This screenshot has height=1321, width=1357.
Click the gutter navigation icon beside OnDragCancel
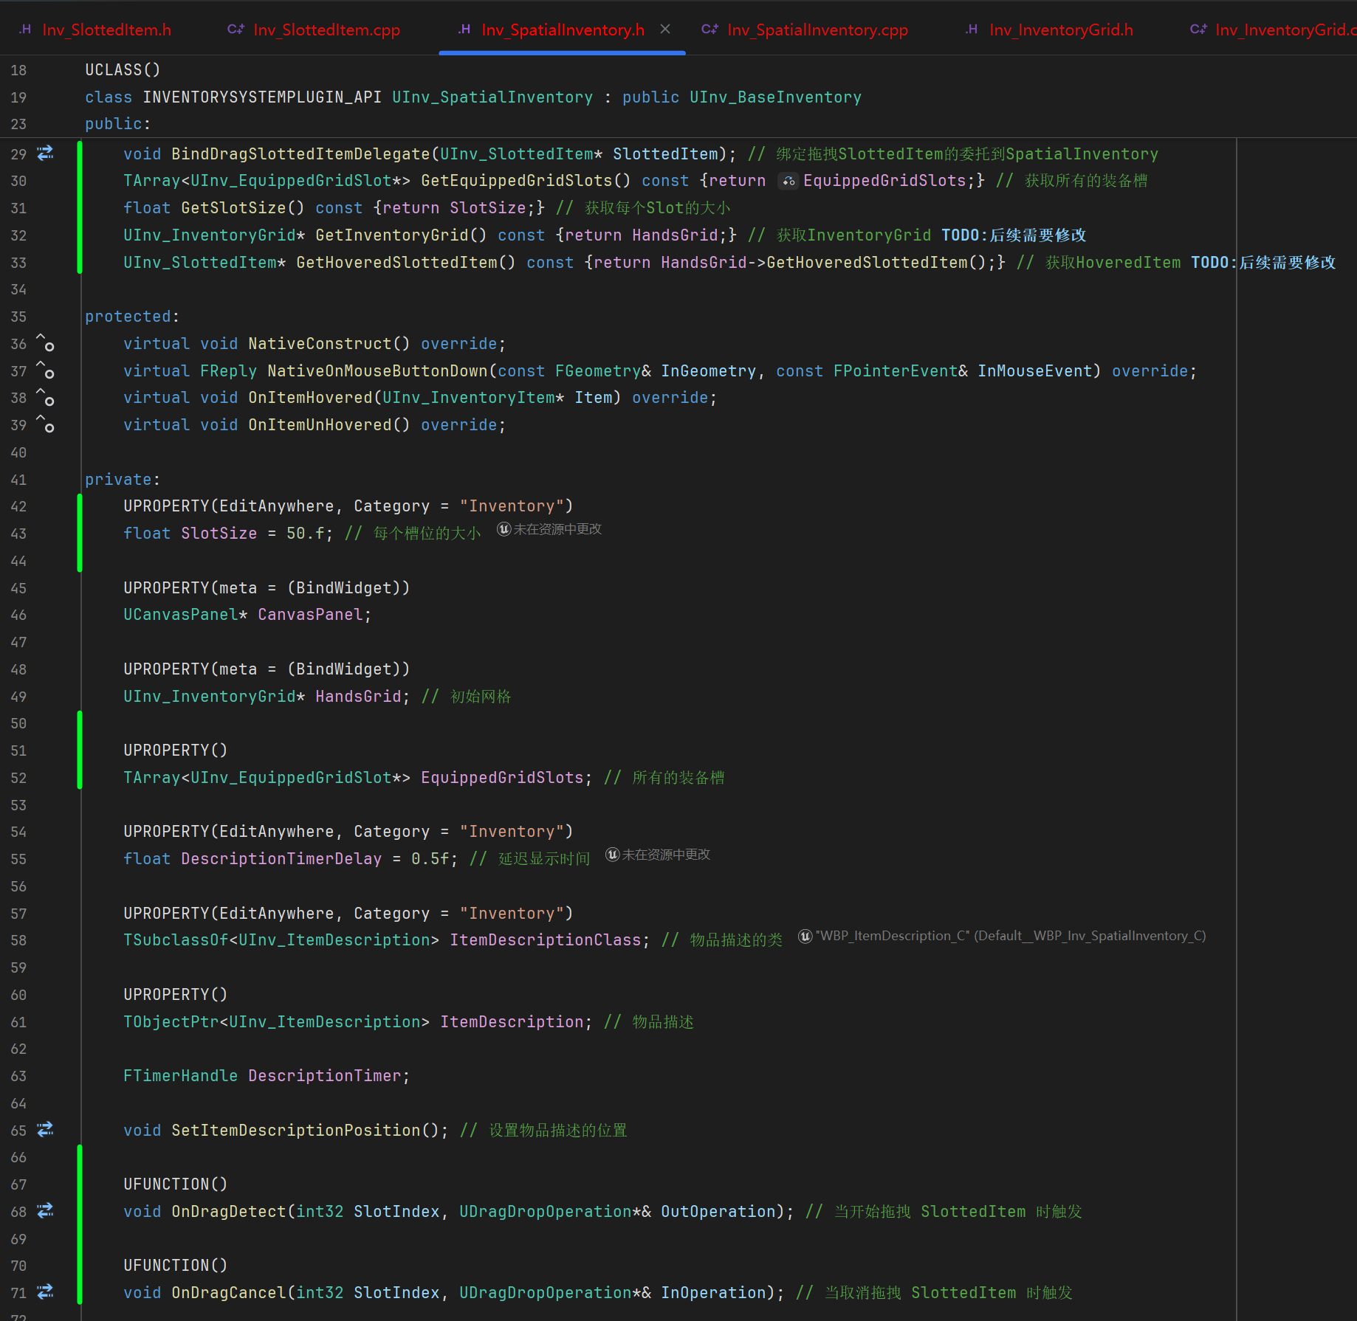click(45, 1292)
